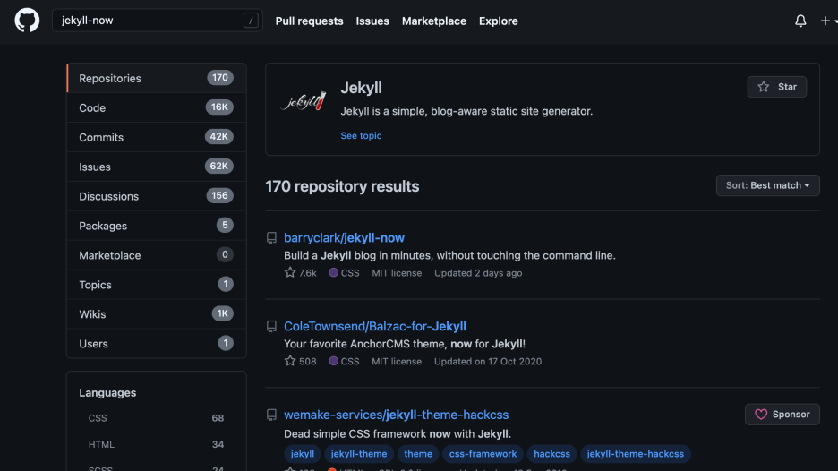Click the Languages heading
838x471 pixels.
click(x=107, y=392)
